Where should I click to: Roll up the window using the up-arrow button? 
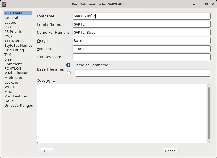tap(194, 4)
